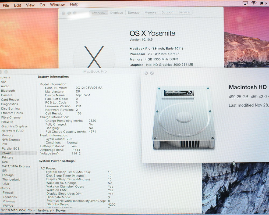This screenshot has height=215, width=269.
Task: Select Parallel SCSI in the sidebar
Action: [11, 148]
